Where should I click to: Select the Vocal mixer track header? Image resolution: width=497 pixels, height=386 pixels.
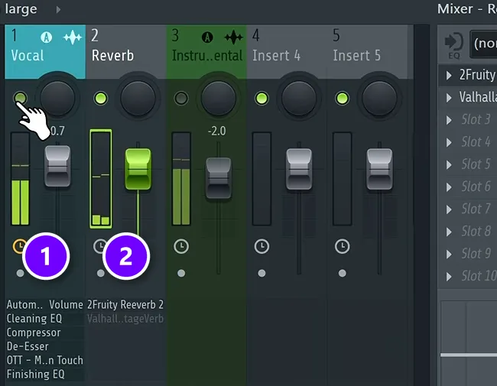[x=45, y=52]
